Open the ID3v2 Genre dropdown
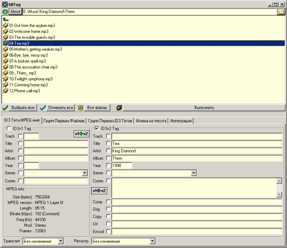This screenshot has height=248, width=287. coord(194,173)
